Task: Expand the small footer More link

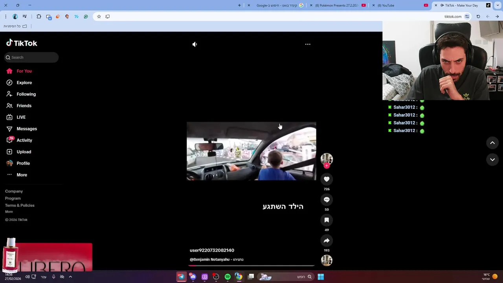Action: (9, 212)
